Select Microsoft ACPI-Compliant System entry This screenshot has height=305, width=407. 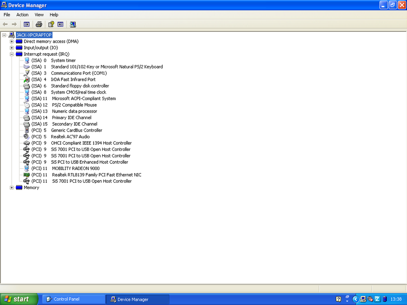coord(84,98)
